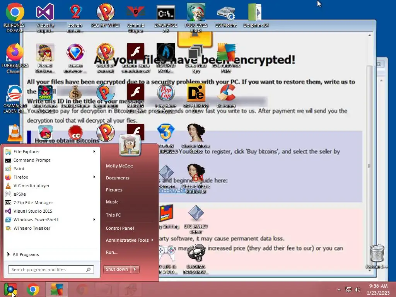Open DHARMA RANSOMW... skull icon
This screenshot has width=396, height=297.
point(196,259)
